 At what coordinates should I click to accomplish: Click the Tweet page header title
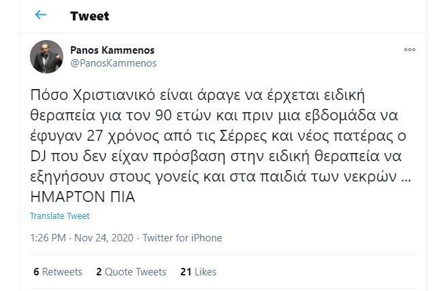[89, 16]
